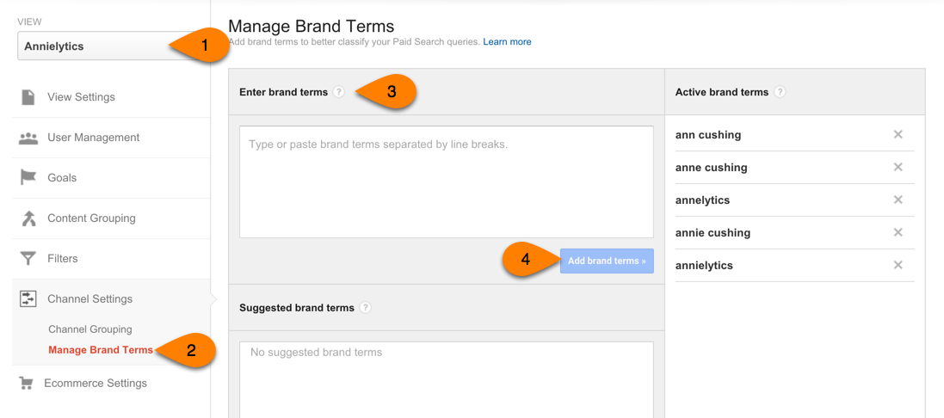Delete the 'annie cushing' brand term
Screen dimensions: 944x418
coord(898,233)
